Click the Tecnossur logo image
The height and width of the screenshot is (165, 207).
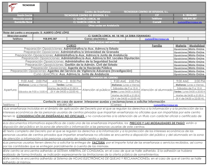pyautogui.click(x=24, y=7)
